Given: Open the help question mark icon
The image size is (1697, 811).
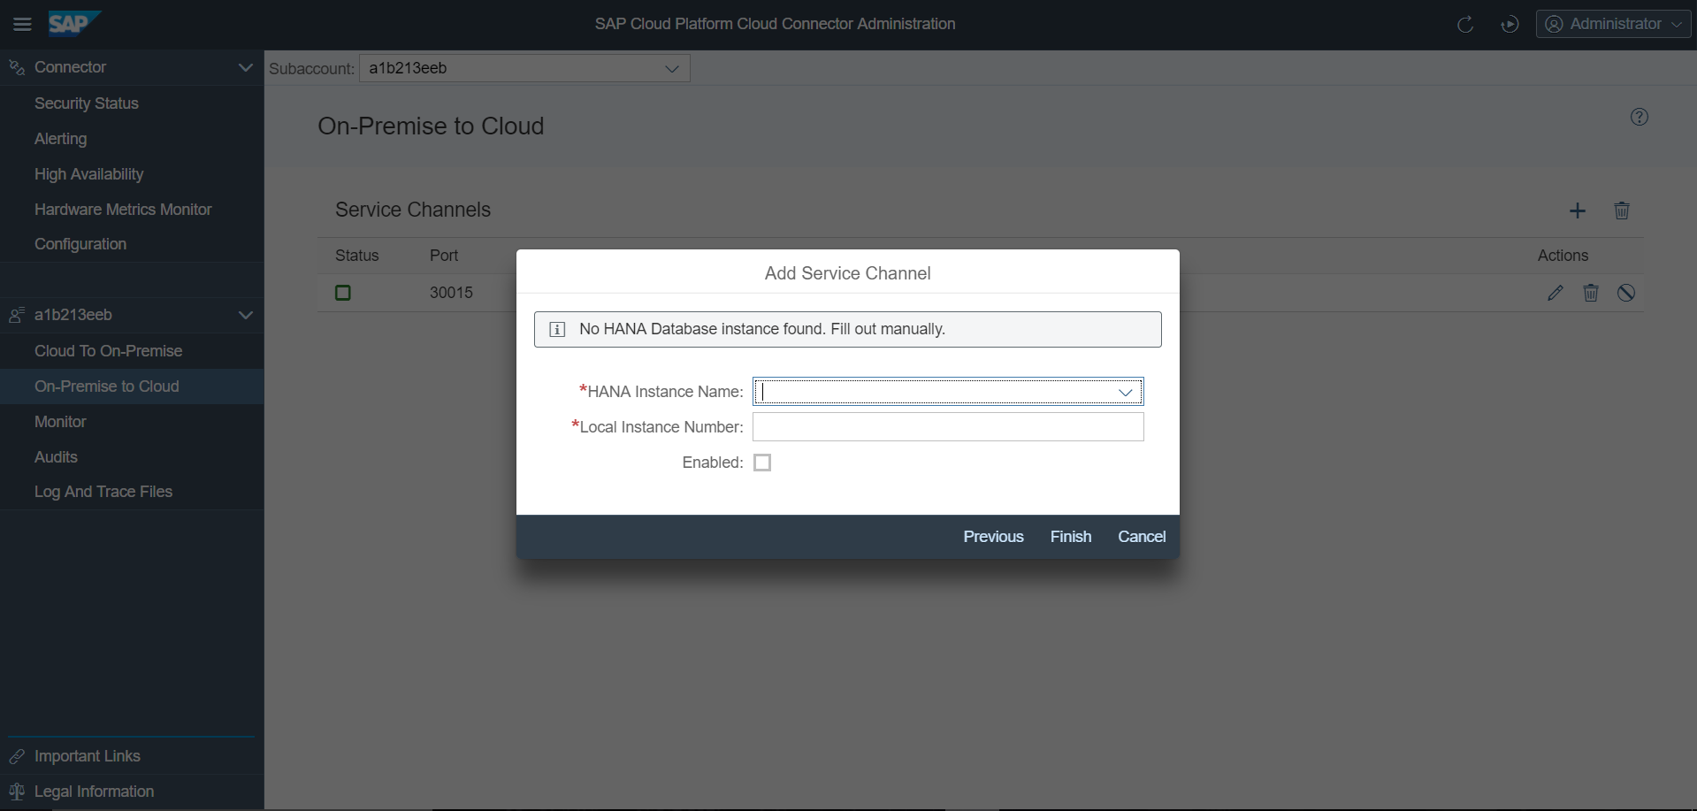Looking at the screenshot, I should click(x=1640, y=117).
